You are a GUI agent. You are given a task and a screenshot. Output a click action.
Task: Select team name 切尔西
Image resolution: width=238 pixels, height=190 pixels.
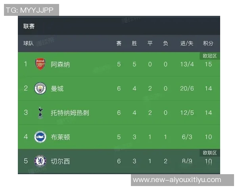click(x=60, y=161)
